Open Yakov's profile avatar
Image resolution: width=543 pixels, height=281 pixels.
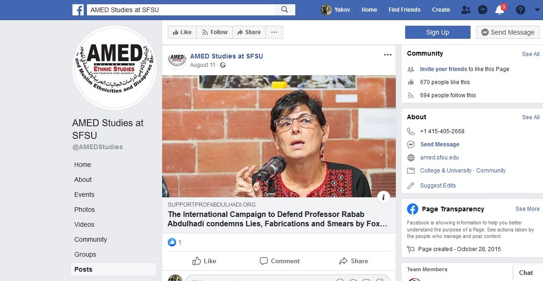(x=326, y=10)
